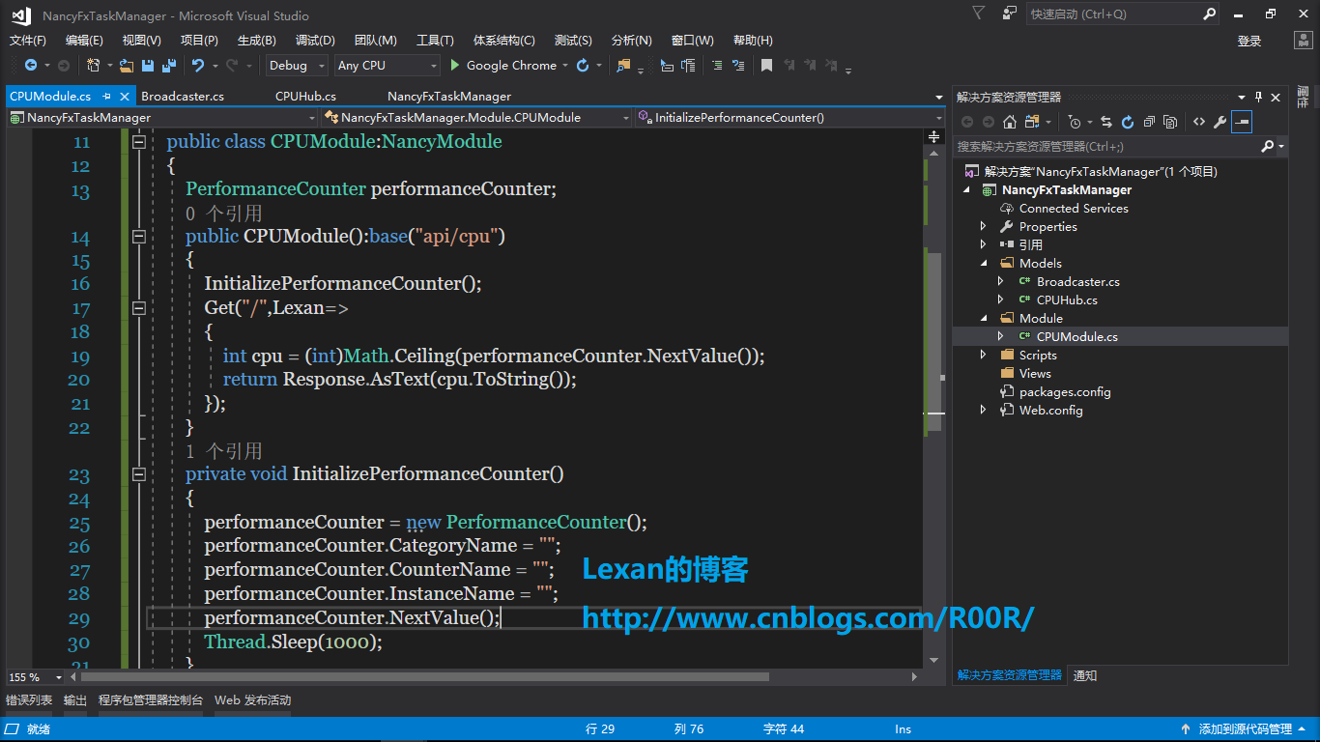Screen dimensions: 1320x742
Task: Toggle auto-hide pin on Solution Explorer
Action: click(1259, 97)
